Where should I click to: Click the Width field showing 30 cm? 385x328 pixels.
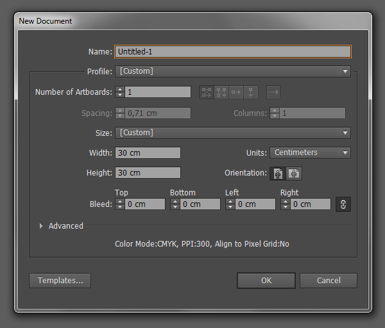148,152
